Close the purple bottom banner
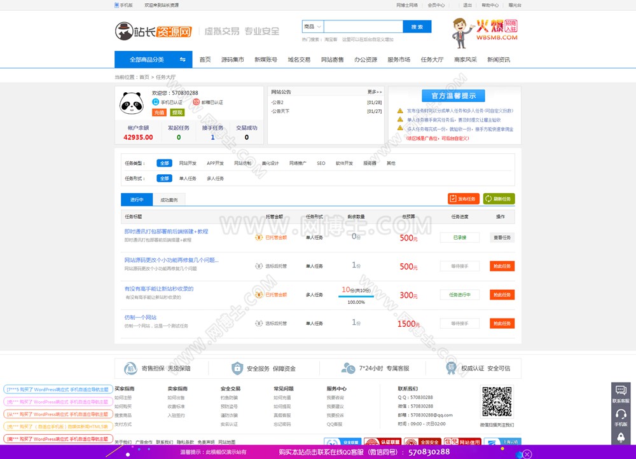The height and width of the screenshot is (459, 636). coord(527,454)
